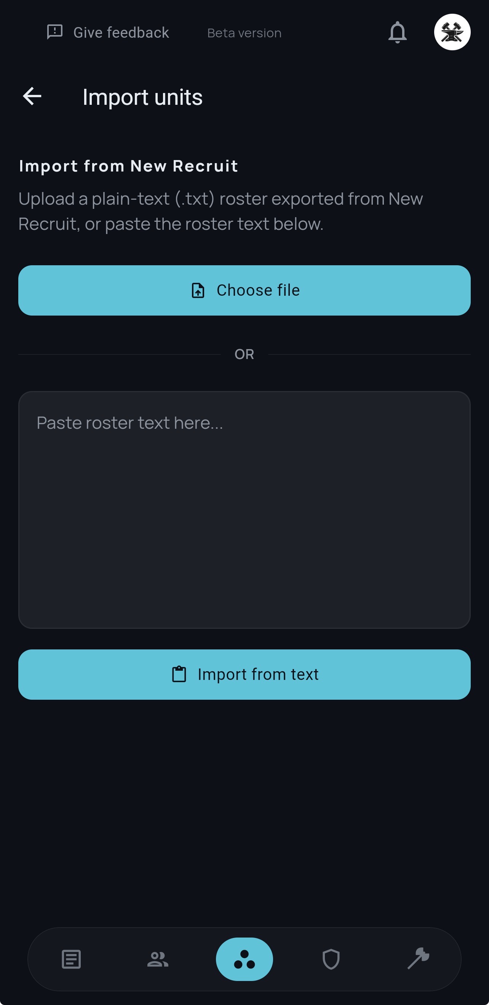Open the shield tab in bottom navigation

(331, 959)
